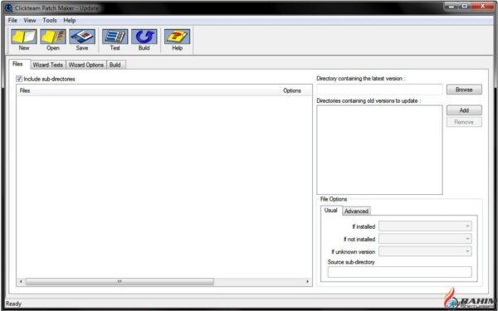Click the horizontal scrollbar thumb in files list
Viewport: 498px width, 311px height.
coord(120,281)
